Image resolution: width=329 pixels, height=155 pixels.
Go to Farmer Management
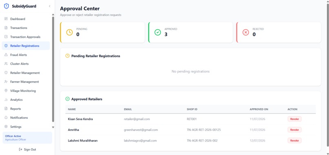[26, 82]
